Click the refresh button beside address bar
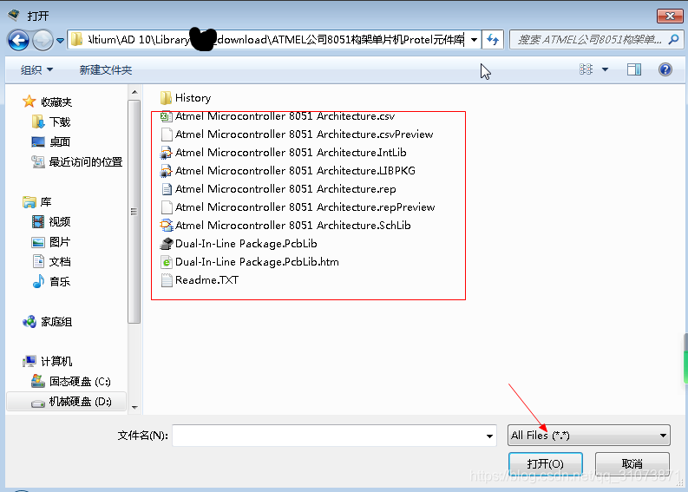Viewport: 688px width, 492px height. pyautogui.click(x=493, y=40)
